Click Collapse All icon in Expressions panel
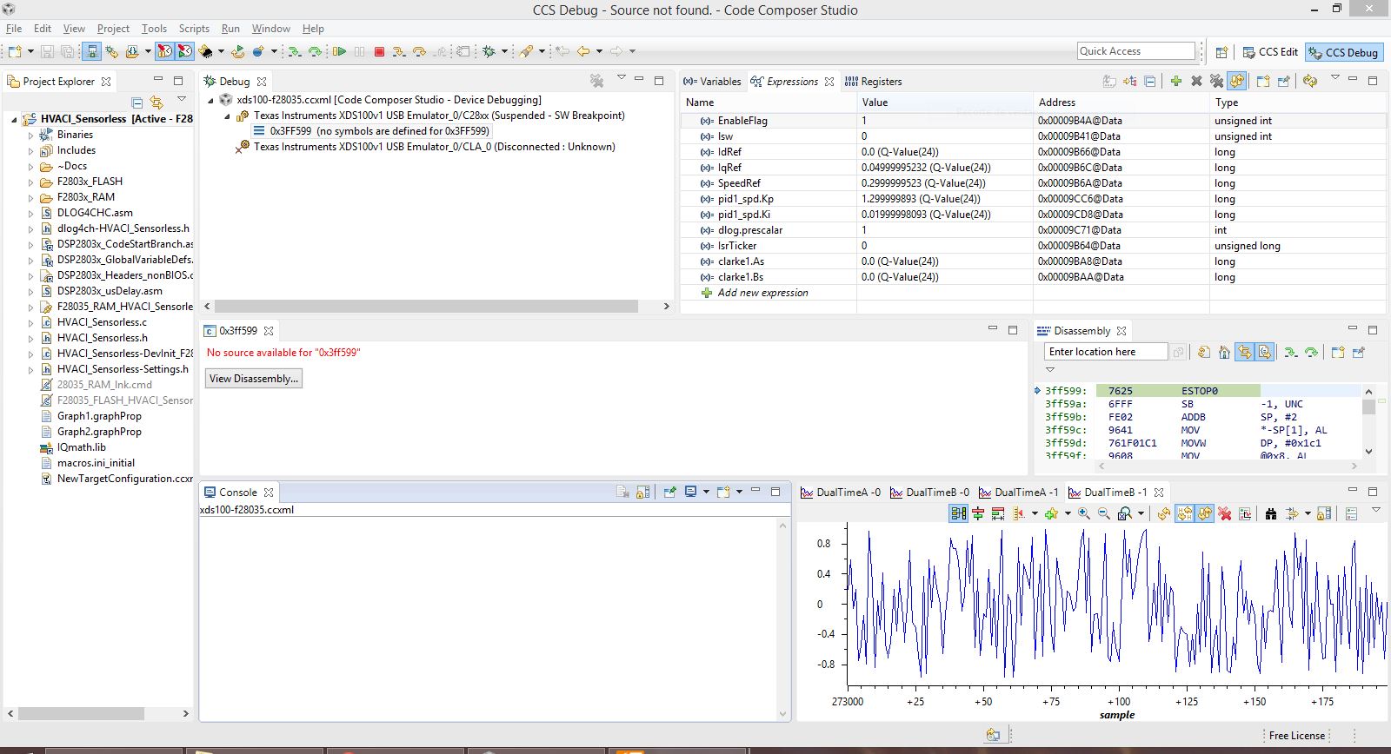The height and width of the screenshot is (754, 1391). [1149, 81]
